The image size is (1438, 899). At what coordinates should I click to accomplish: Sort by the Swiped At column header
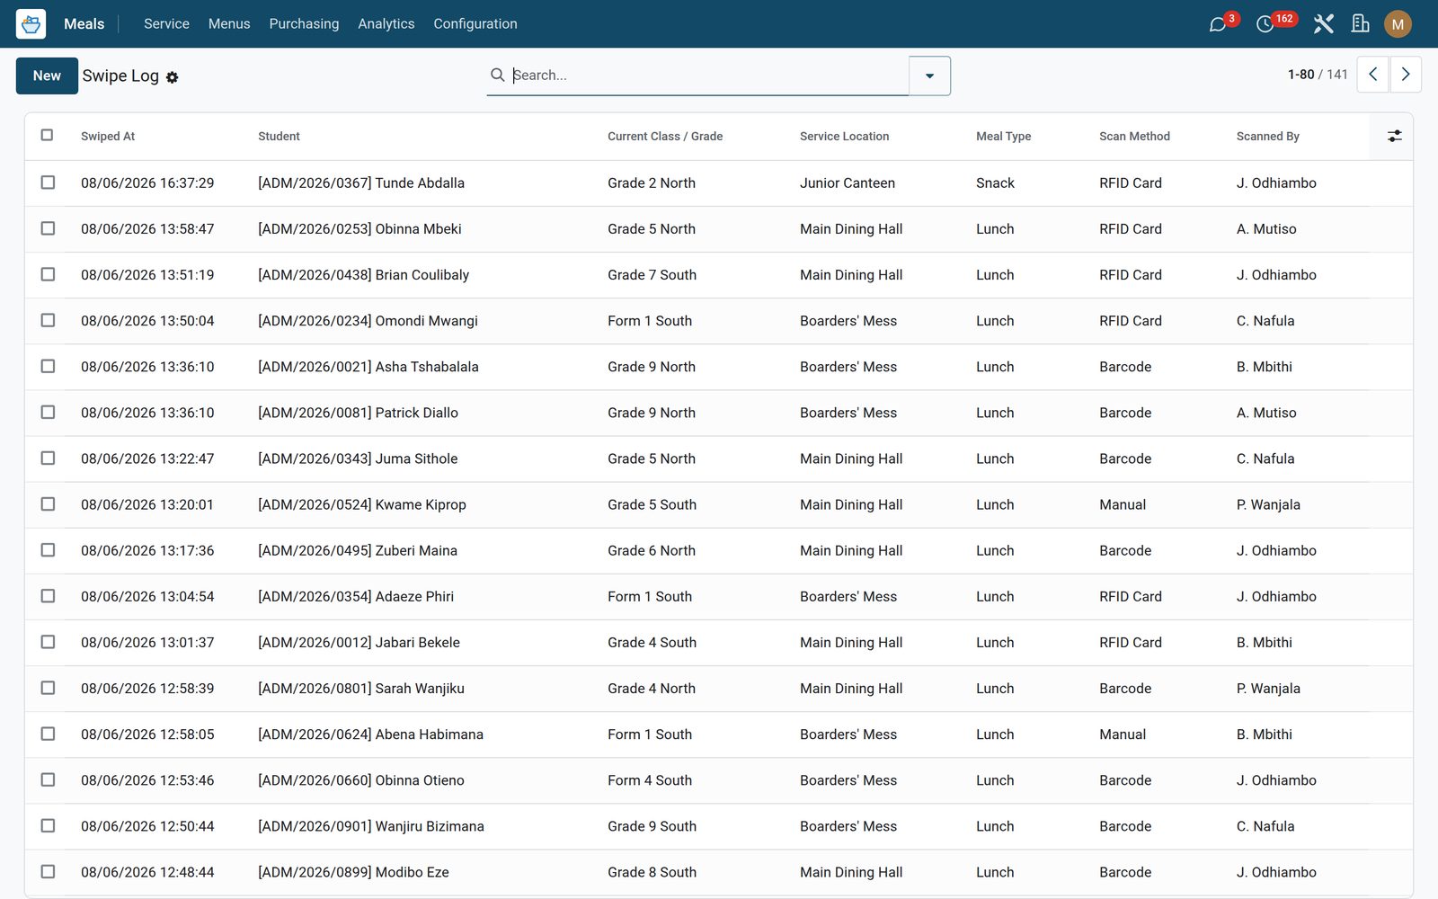tap(108, 137)
